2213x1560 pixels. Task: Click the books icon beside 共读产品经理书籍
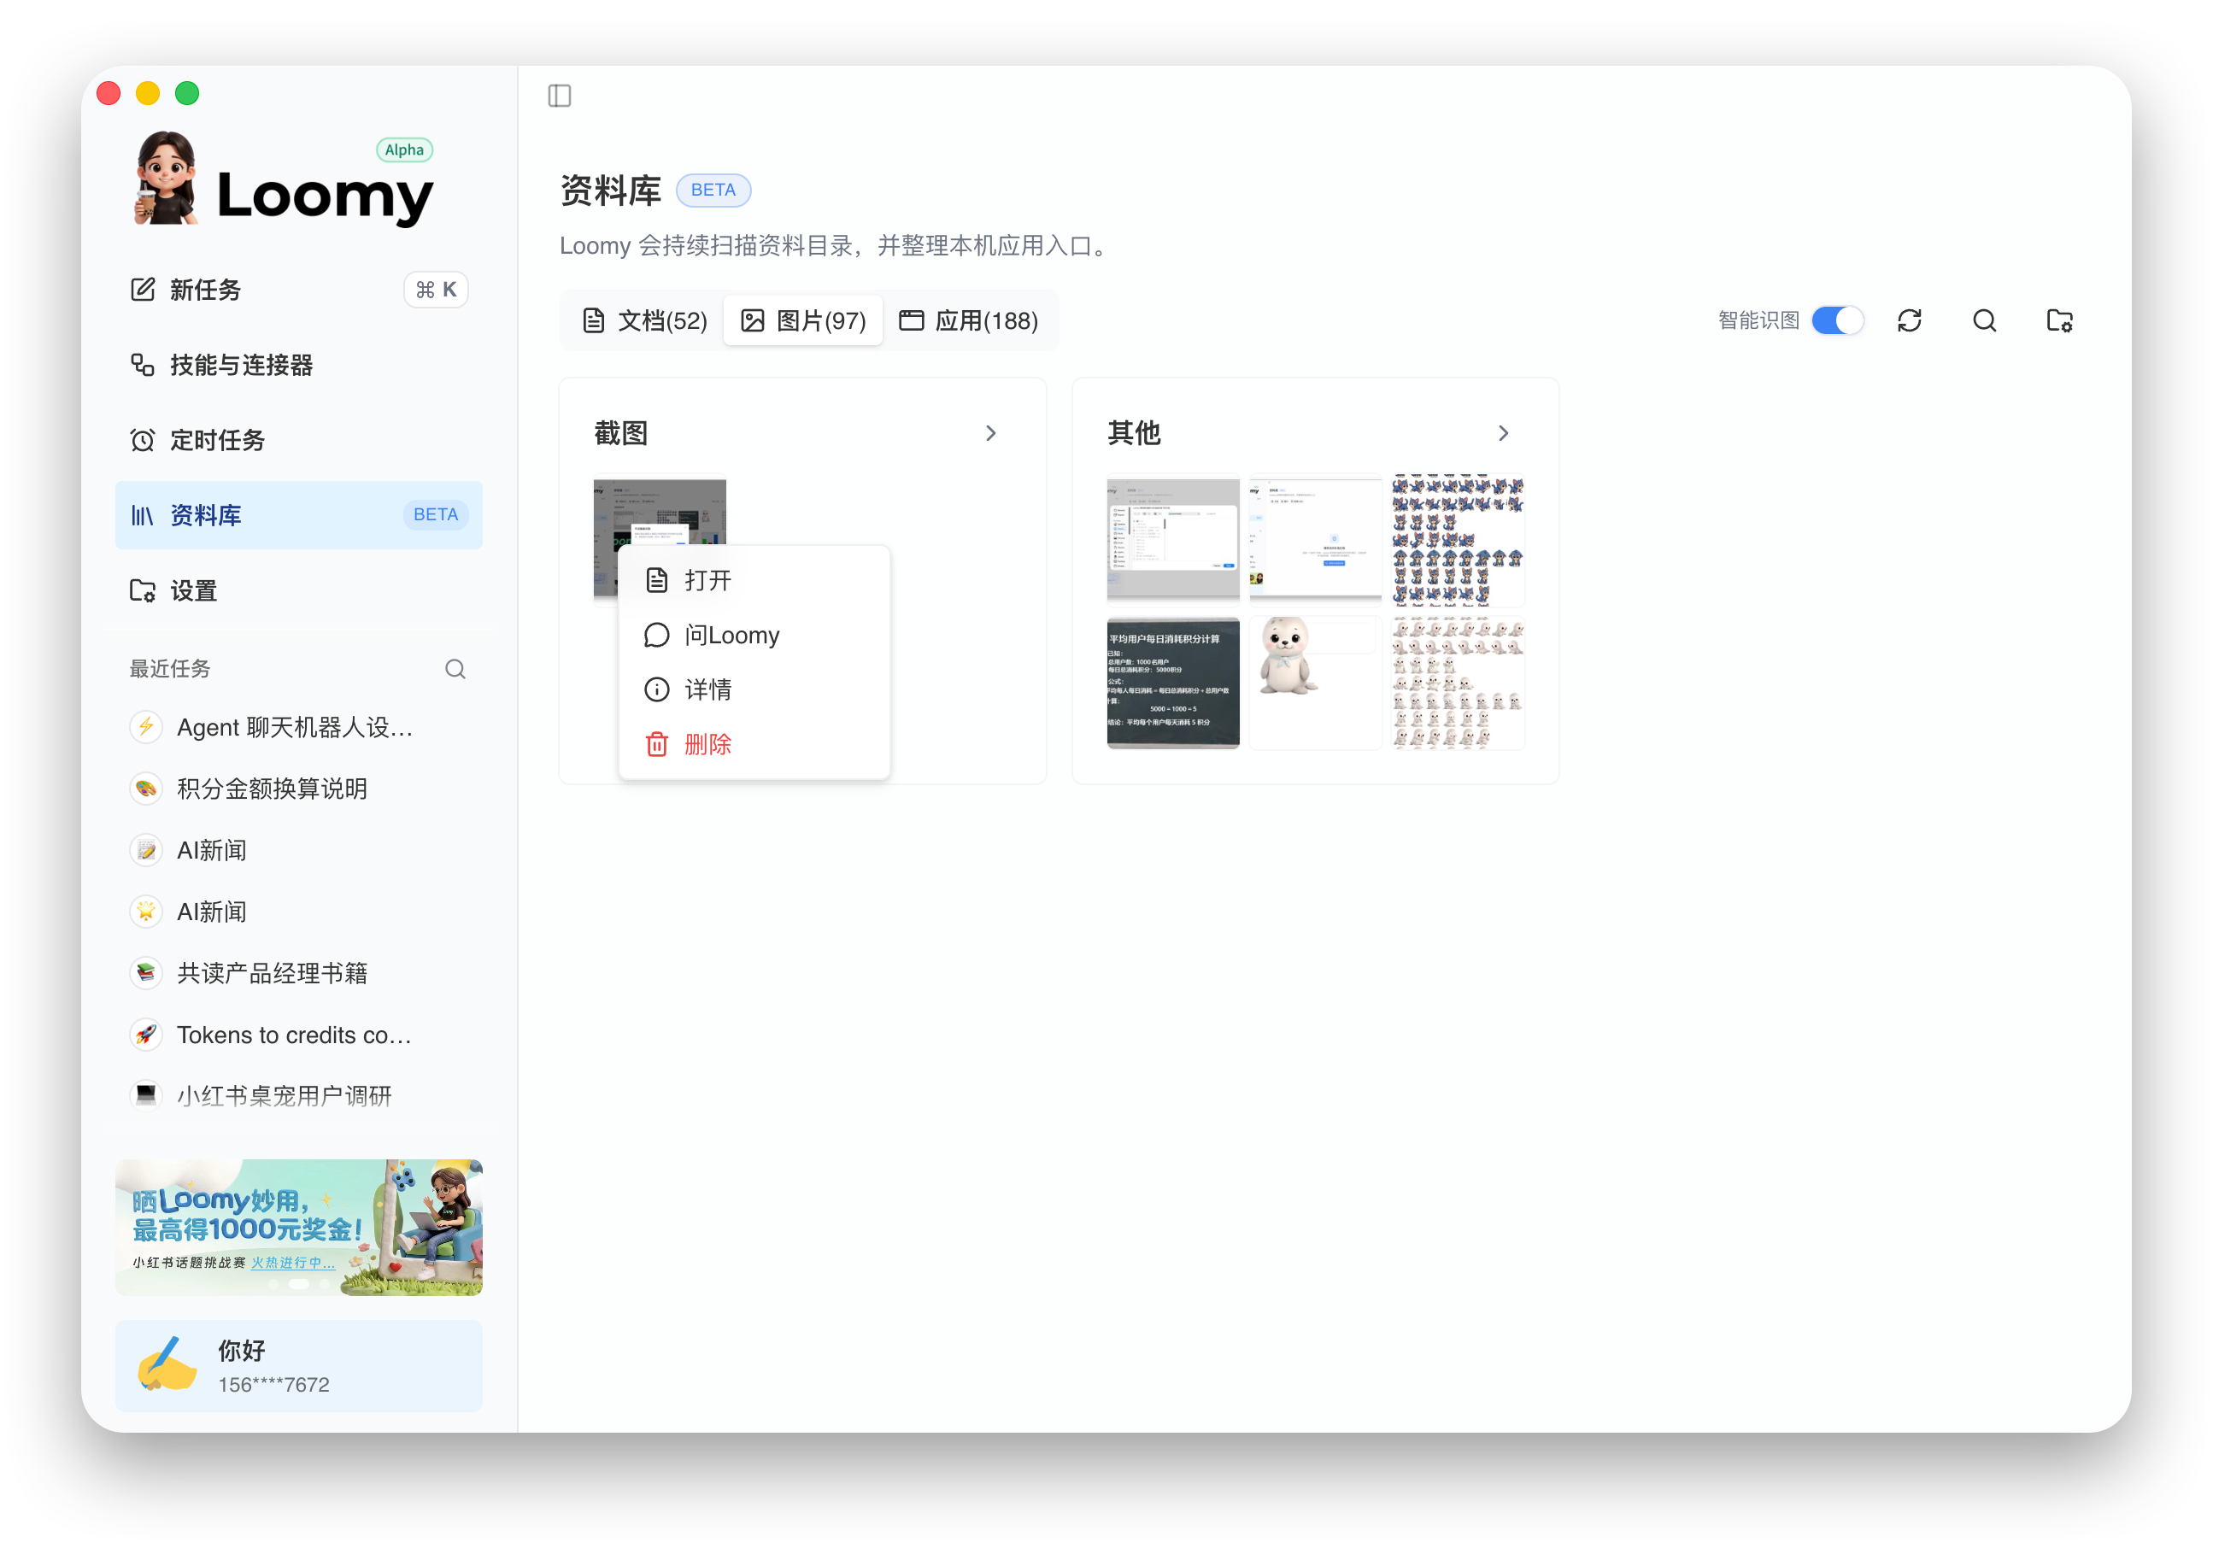pos(145,973)
